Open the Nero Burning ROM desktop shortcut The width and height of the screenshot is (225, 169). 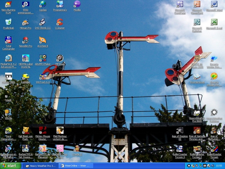point(8,5)
